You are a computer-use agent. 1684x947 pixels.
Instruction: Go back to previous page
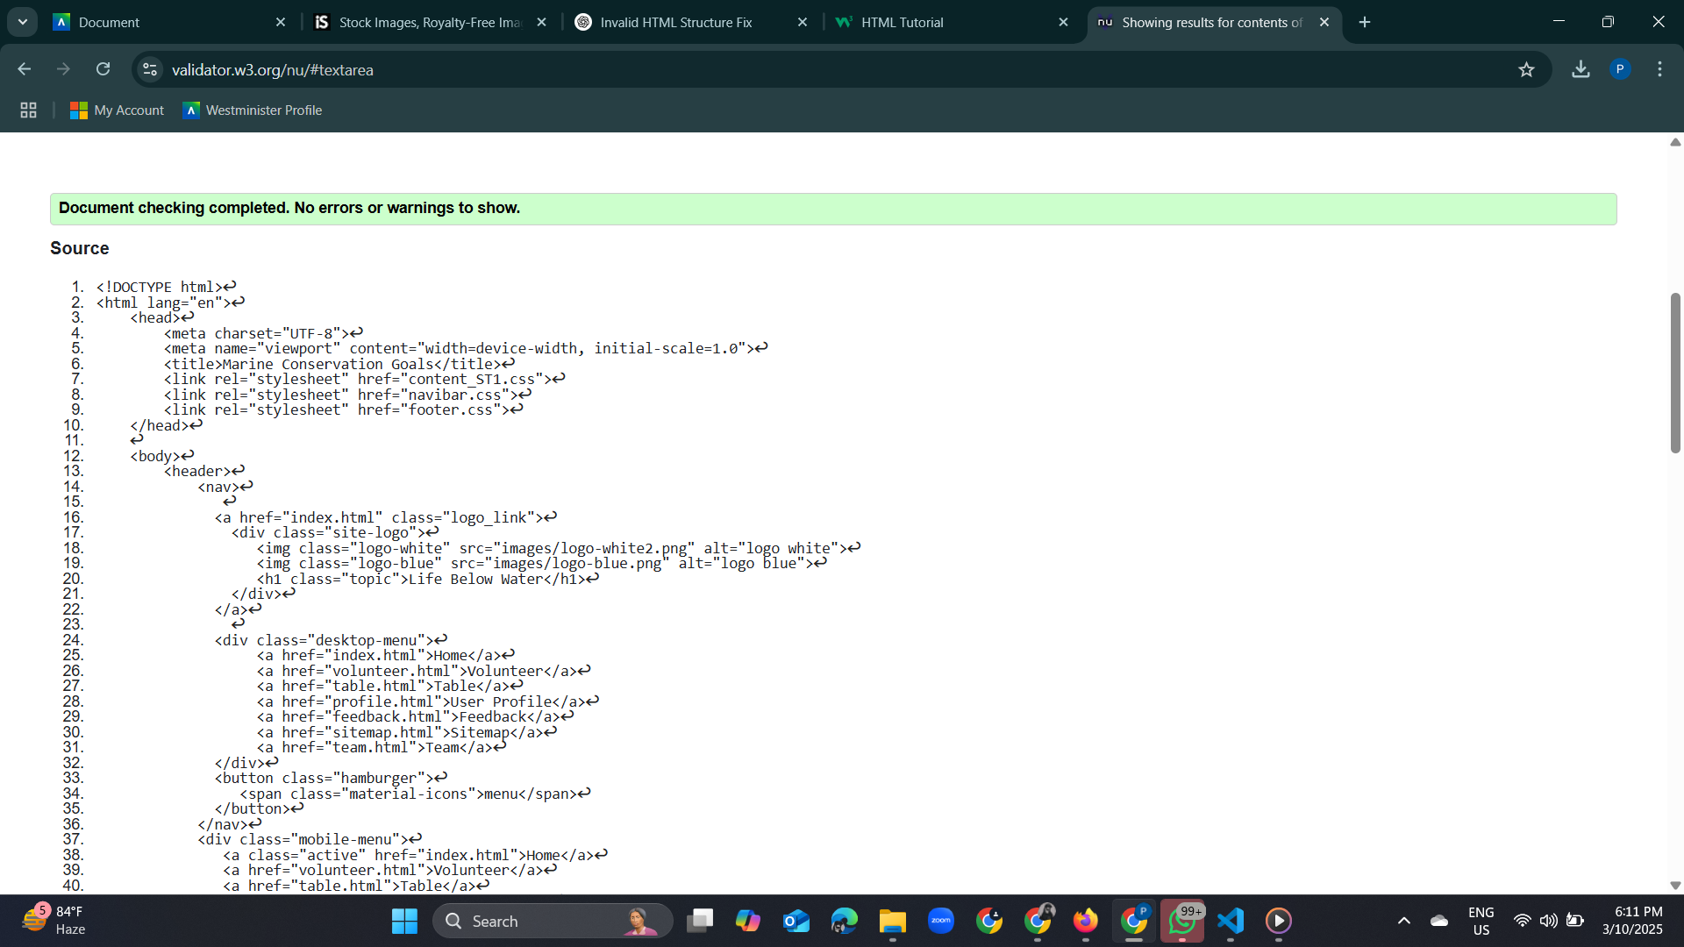tap(25, 69)
